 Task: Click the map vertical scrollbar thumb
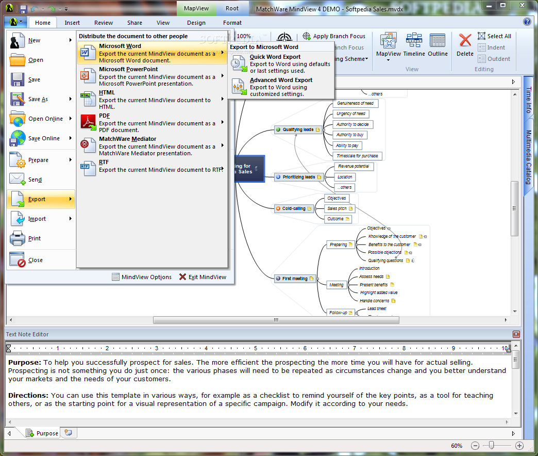click(514, 208)
